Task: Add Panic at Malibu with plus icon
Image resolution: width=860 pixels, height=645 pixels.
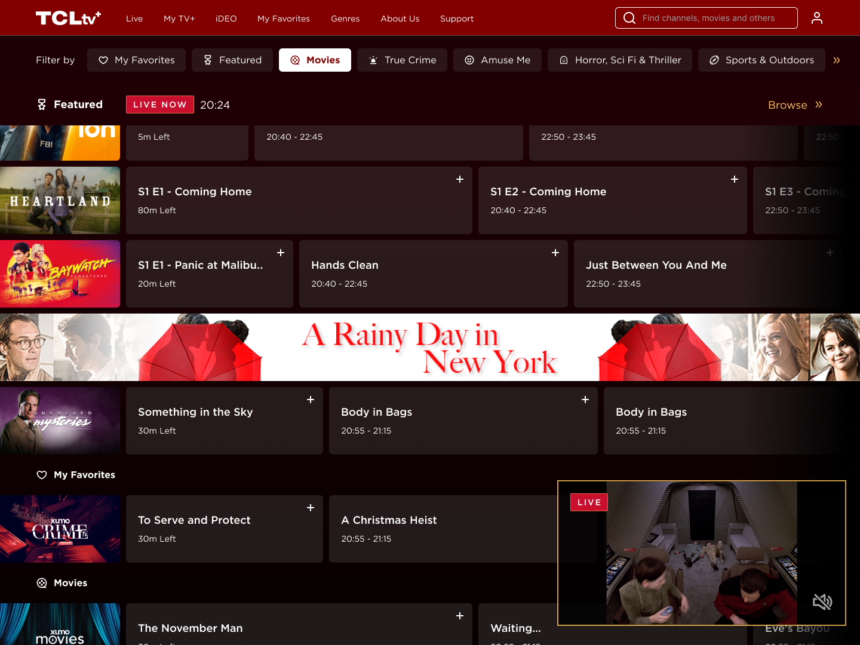Action: point(281,253)
